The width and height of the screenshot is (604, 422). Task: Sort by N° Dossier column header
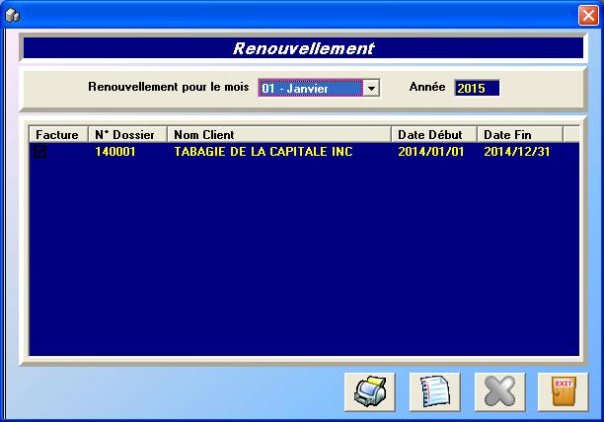pos(127,134)
